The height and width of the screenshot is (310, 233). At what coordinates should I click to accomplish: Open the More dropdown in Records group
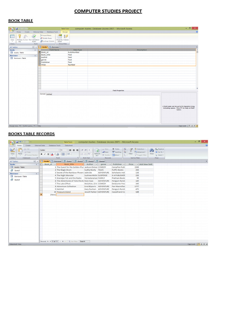click(x=116, y=155)
